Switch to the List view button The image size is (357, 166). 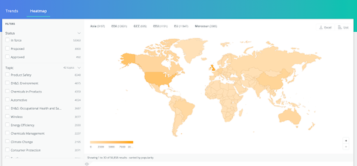pyautogui.click(x=343, y=27)
